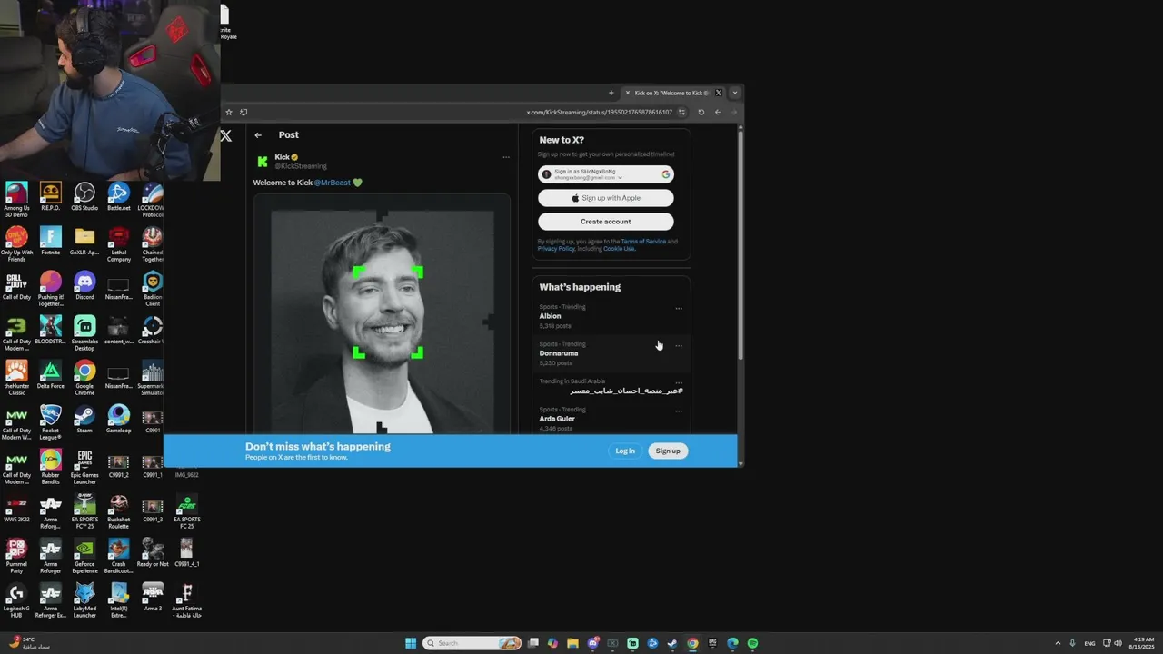Click the browser address bar URL

(599, 112)
